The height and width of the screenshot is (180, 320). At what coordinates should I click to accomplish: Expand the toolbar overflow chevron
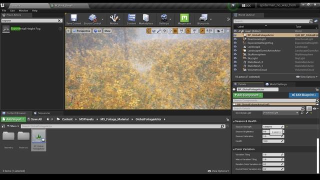pyautogui.click(x=228, y=19)
